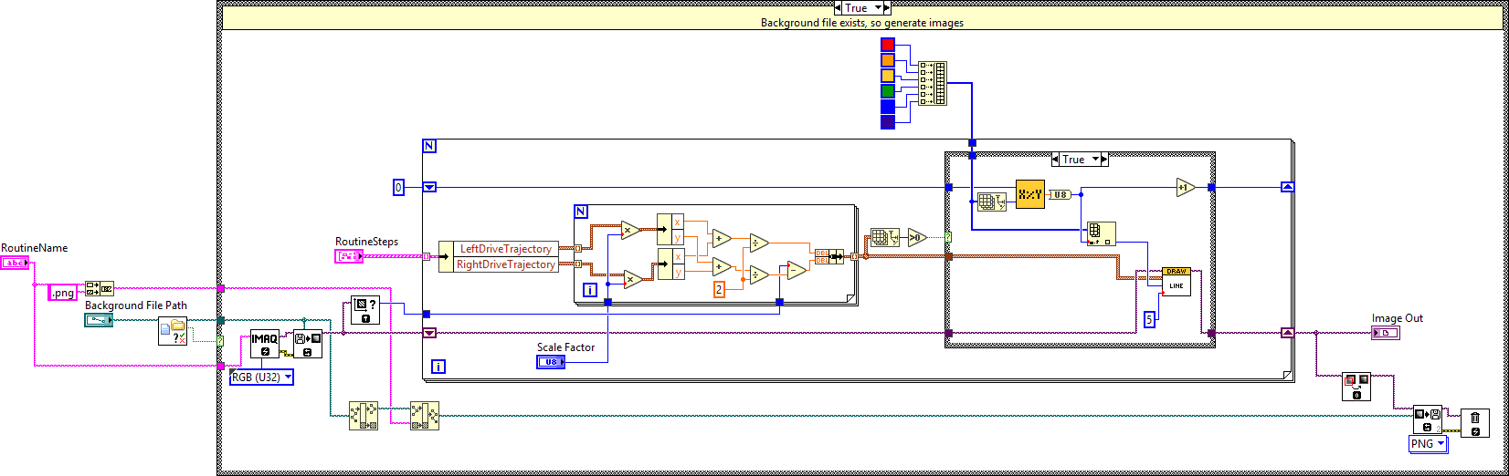The image size is (1509, 476).
Task: Select the Increment +1 triangle node
Action: (1186, 188)
